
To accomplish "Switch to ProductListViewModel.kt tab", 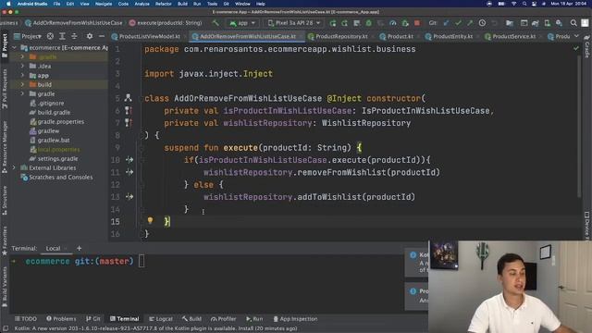I will (x=146, y=36).
